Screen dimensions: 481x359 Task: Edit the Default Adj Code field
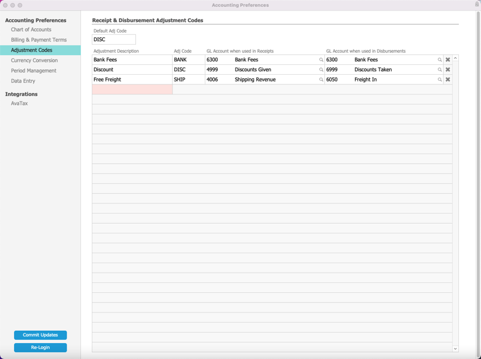click(x=114, y=39)
